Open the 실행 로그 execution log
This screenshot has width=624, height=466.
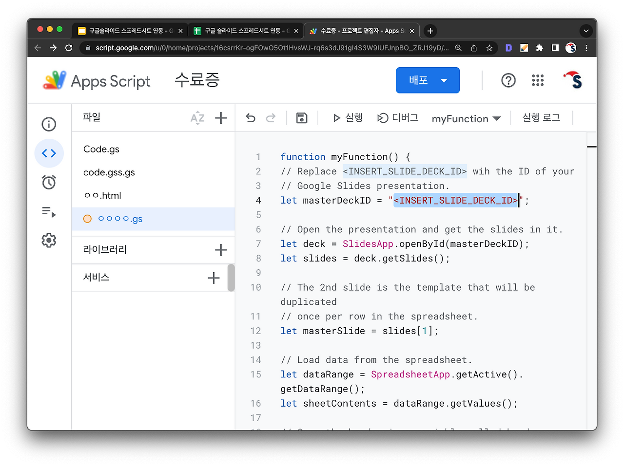coord(541,118)
